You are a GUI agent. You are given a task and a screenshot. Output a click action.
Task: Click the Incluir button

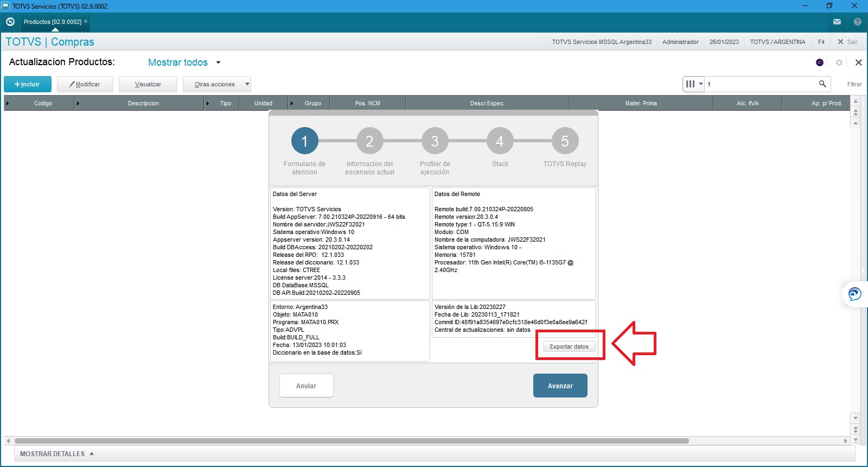point(28,84)
